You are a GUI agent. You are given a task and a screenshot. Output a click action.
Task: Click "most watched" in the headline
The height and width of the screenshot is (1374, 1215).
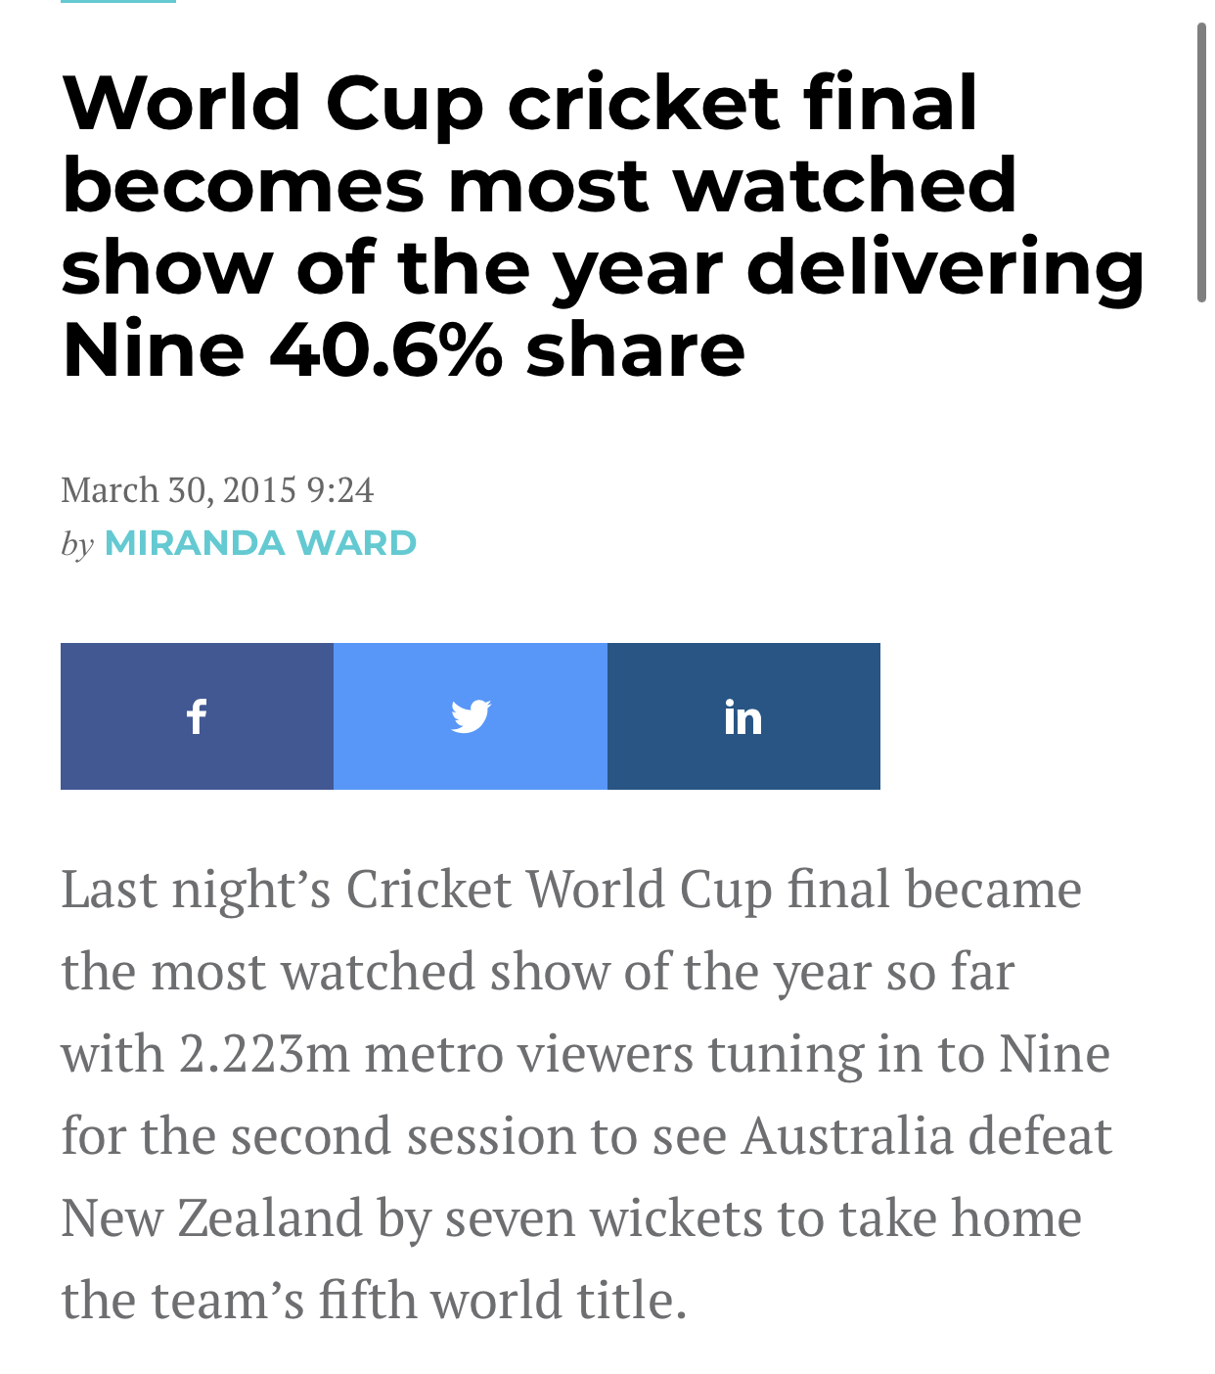click(x=732, y=185)
